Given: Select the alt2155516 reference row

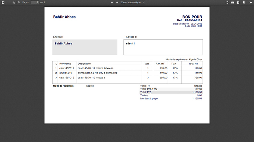Looking at the screenshot, I should [x=127, y=73].
